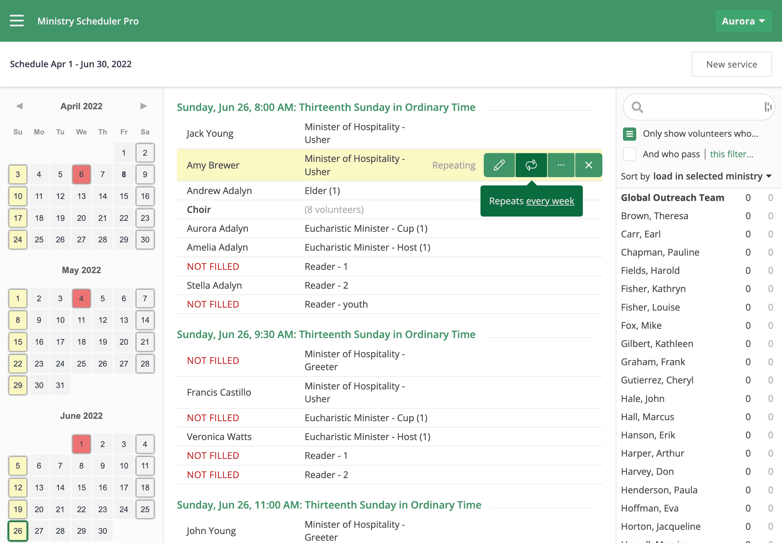Click the New service button
The image size is (782, 543).
pos(731,64)
